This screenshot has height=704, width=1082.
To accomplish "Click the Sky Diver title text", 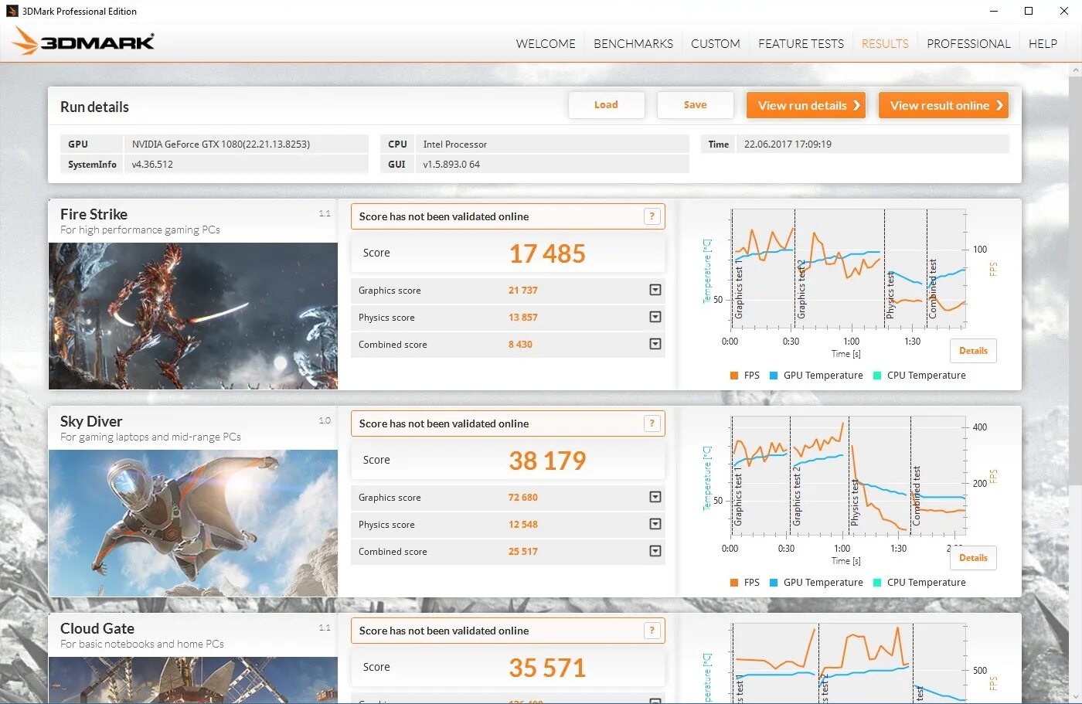I will [91, 421].
